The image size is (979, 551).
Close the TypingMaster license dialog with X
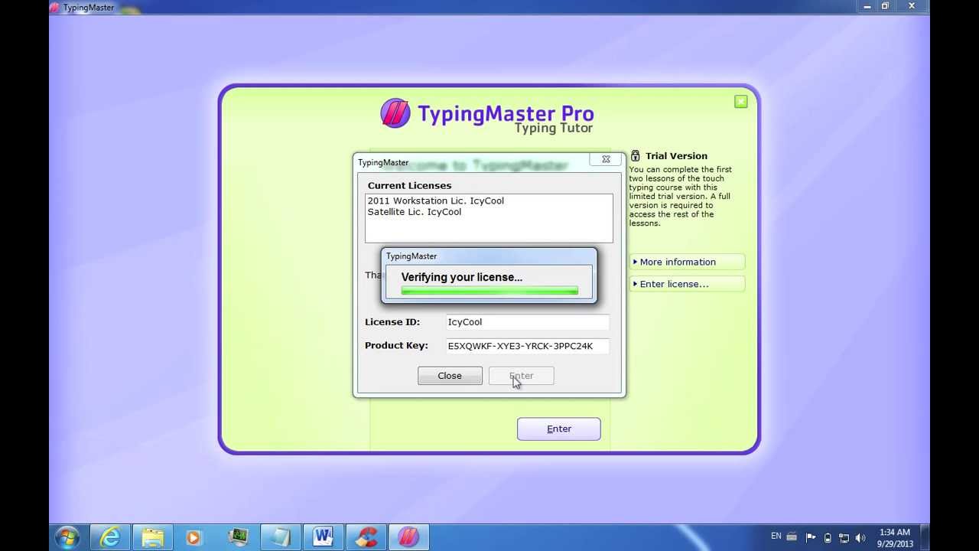(606, 159)
